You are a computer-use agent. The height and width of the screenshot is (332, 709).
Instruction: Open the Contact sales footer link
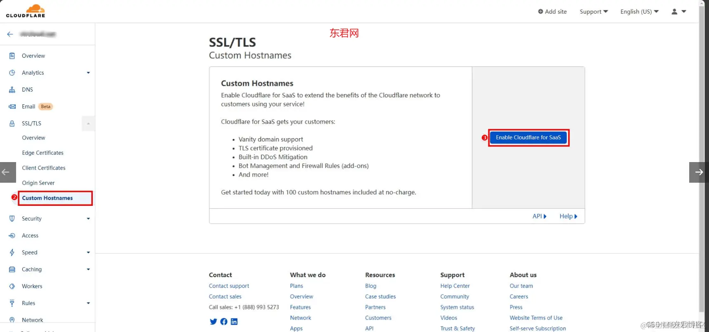pos(225,297)
